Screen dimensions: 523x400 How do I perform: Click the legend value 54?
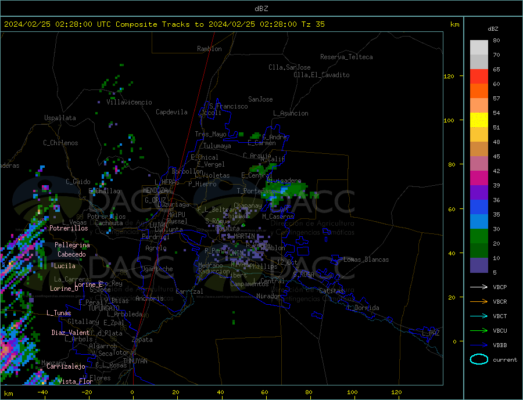(496, 113)
